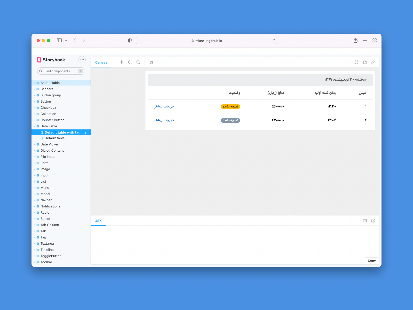The image size is (413, 310).
Task: Click the miare-ir.github.io address bar
Action: (206, 41)
